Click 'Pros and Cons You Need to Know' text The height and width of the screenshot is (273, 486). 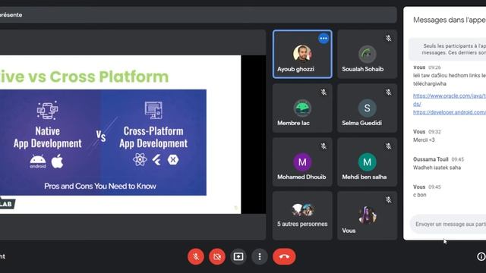tap(100, 186)
